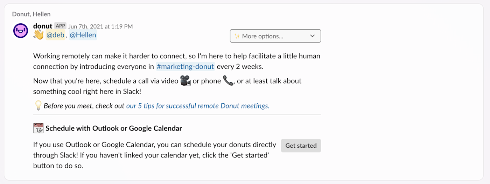Viewport: 490px width, 184px height.
Task: Click the video camera emoji
Action: (x=185, y=81)
